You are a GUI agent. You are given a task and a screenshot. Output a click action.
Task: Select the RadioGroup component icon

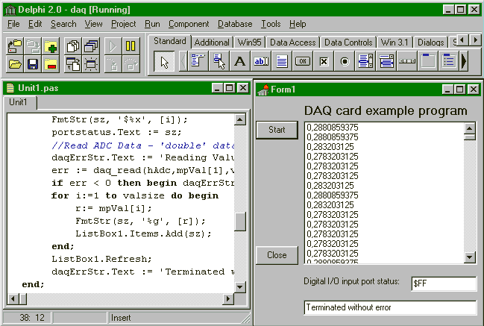coord(449,61)
